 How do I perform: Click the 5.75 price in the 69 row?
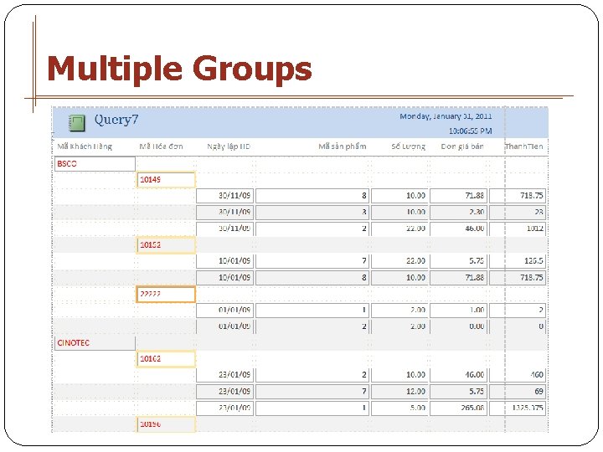(x=458, y=392)
